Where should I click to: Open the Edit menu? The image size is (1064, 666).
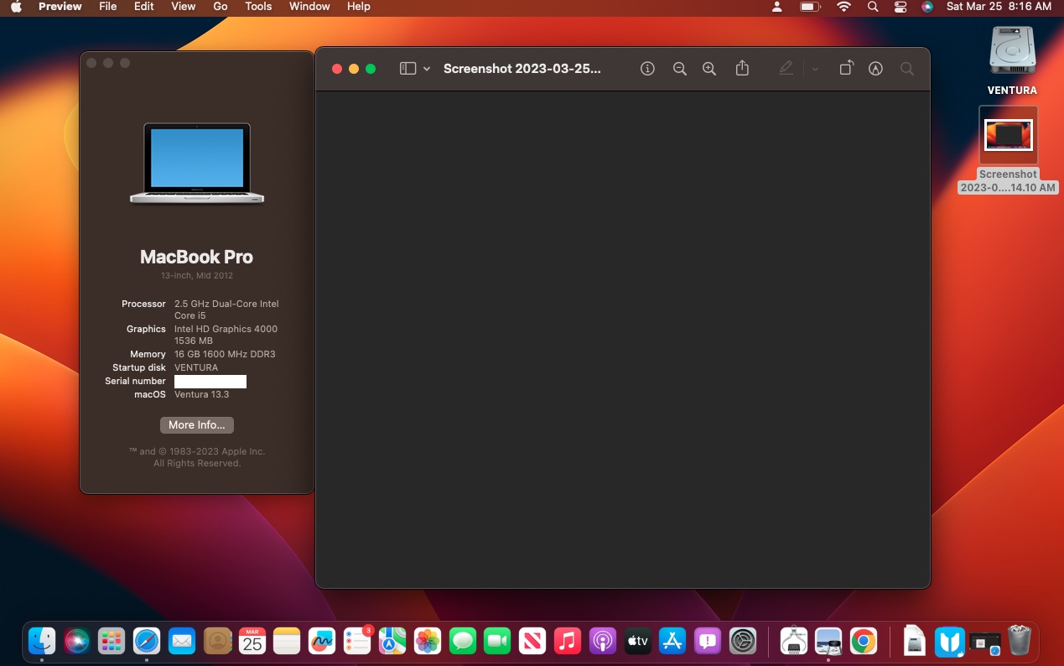tap(144, 7)
